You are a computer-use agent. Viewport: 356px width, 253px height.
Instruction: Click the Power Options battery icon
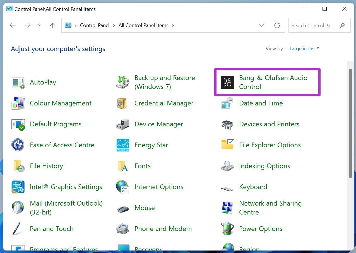(x=227, y=229)
